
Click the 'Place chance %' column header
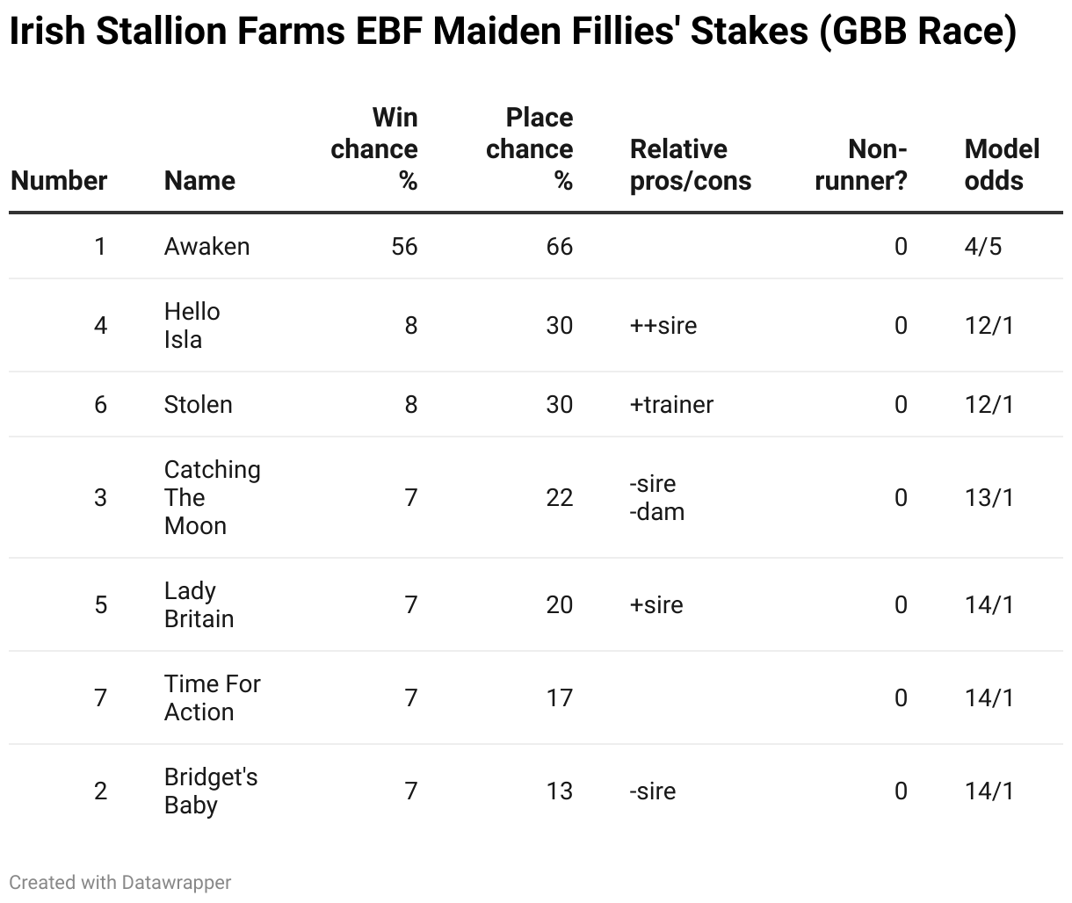coord(530,149)
